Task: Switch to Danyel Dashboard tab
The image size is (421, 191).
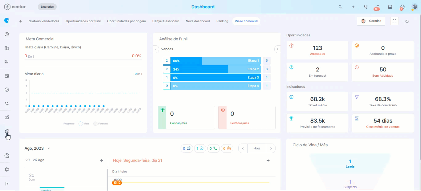Action: pyautogui.click(x=166, y=21)
